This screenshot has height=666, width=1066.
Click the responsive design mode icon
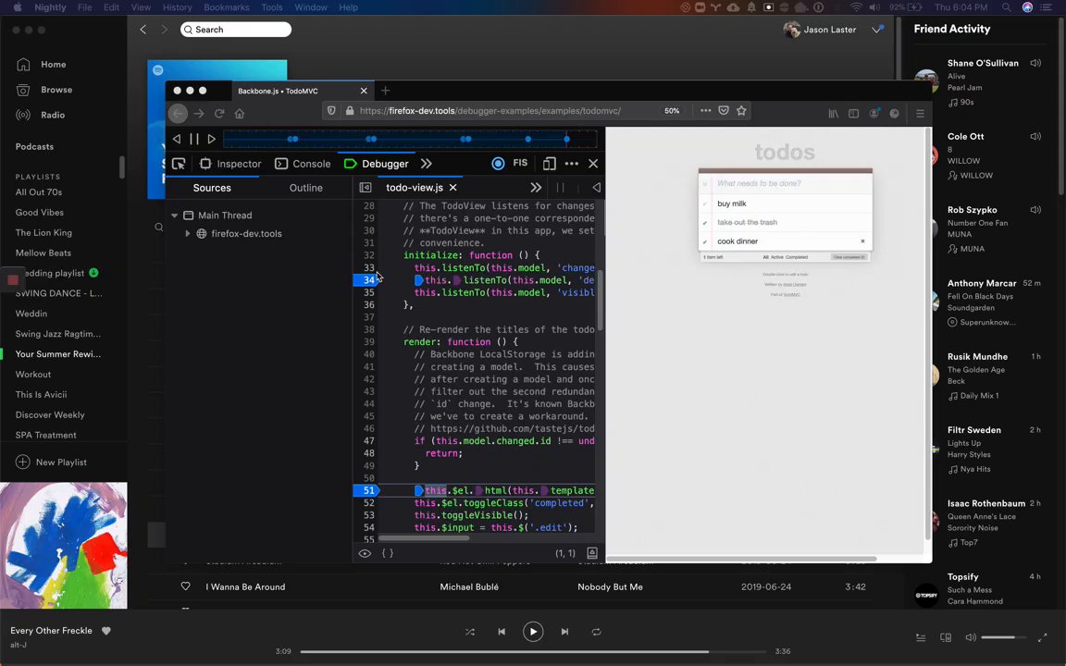click(x=550, y=164)
